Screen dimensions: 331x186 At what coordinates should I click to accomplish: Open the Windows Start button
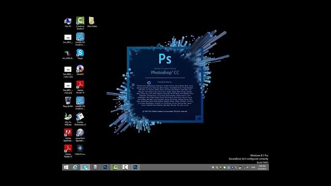point(66,167)
